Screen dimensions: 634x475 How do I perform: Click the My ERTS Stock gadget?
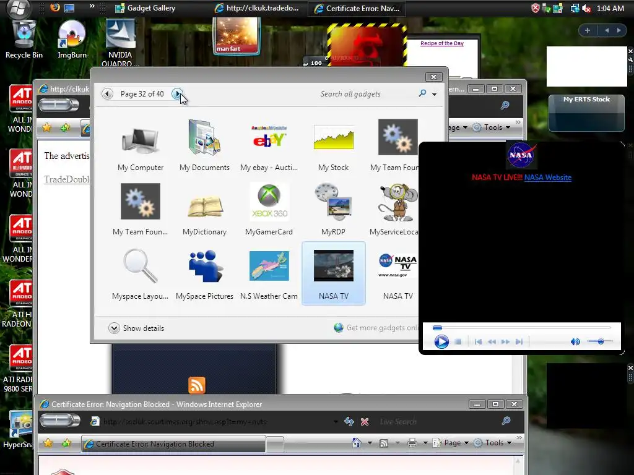[x=586, y=113]
